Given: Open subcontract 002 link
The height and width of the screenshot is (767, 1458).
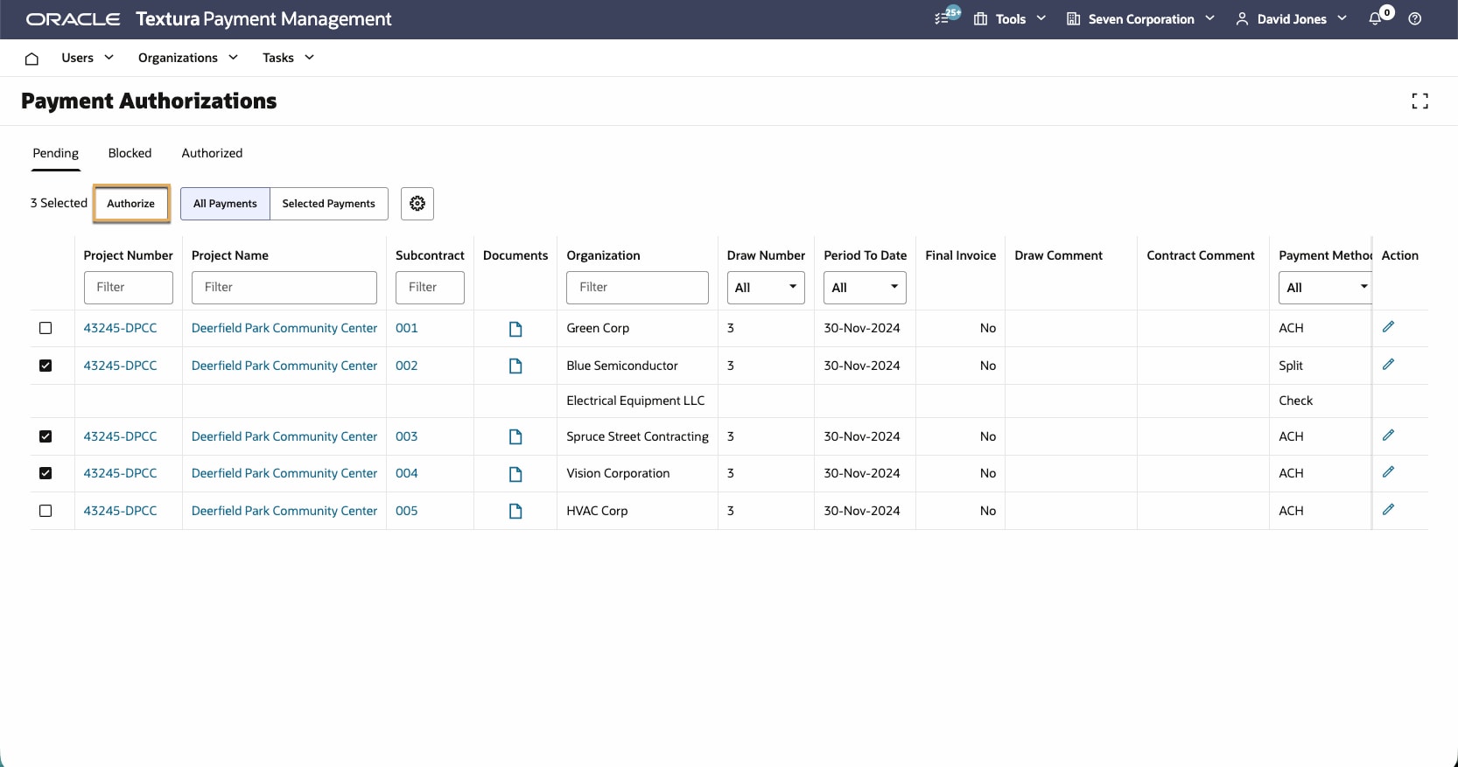Looking at the screenshot, I should pyautogui.click(x=407, y=366).
